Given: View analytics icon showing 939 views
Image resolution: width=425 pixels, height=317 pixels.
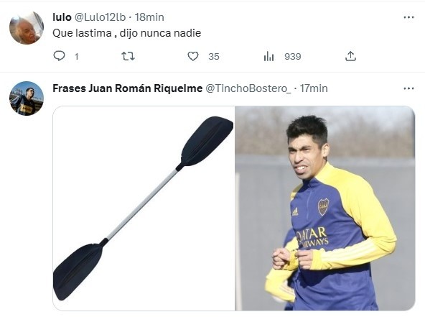Looking at the screenshot, I should pos(268,56).
